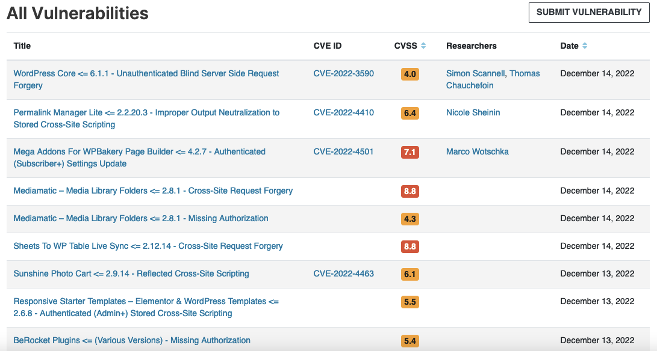Open Mega Addons For WPBakery vulnerability link
This screenshot has width=657, height=351.
coord(140,157)
